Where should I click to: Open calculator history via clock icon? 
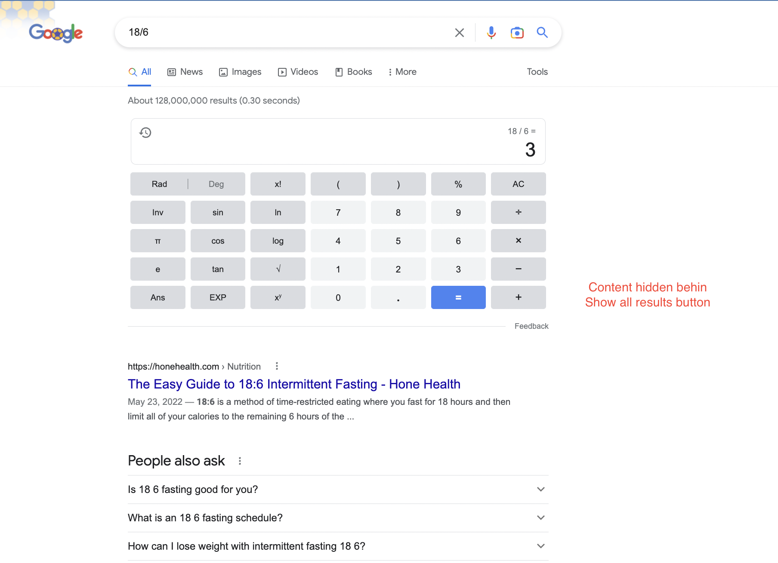click(x=145, y=132)
